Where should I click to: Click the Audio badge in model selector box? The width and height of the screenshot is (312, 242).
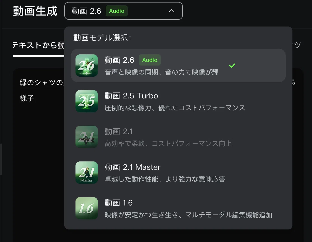(x=117, y=11)
